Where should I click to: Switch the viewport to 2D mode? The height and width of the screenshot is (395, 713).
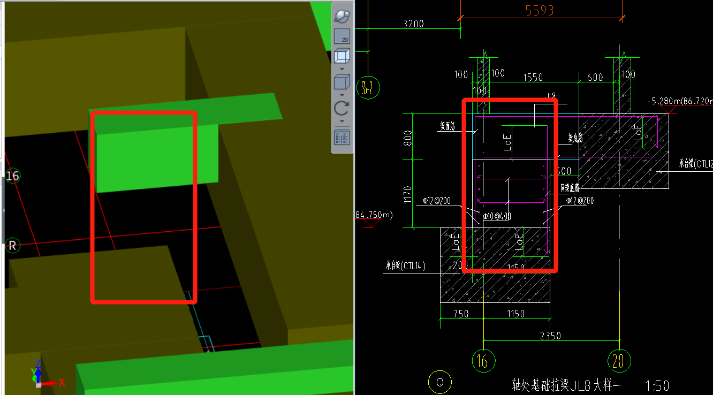pos(342,37)
